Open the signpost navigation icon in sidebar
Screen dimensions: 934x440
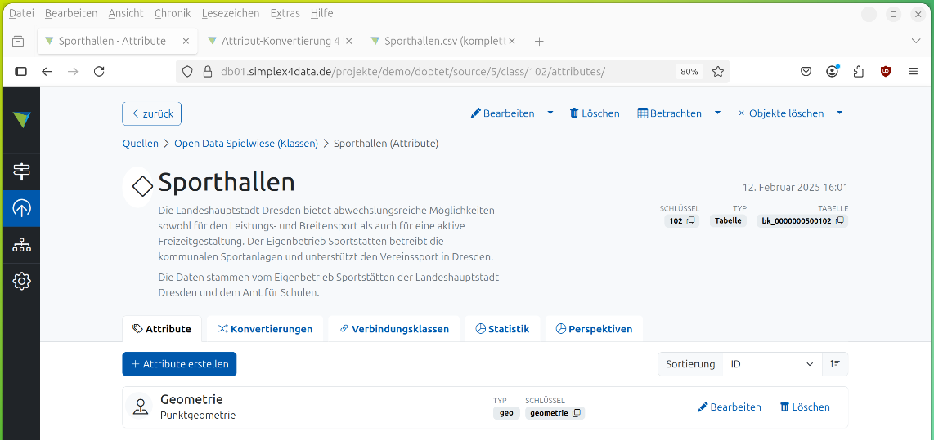pyautogui.click(x=21, y=172)
